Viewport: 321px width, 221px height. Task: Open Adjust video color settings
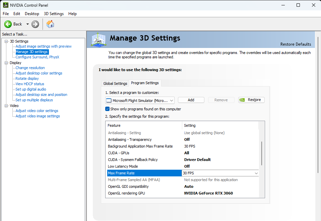[x=37, y=111]
